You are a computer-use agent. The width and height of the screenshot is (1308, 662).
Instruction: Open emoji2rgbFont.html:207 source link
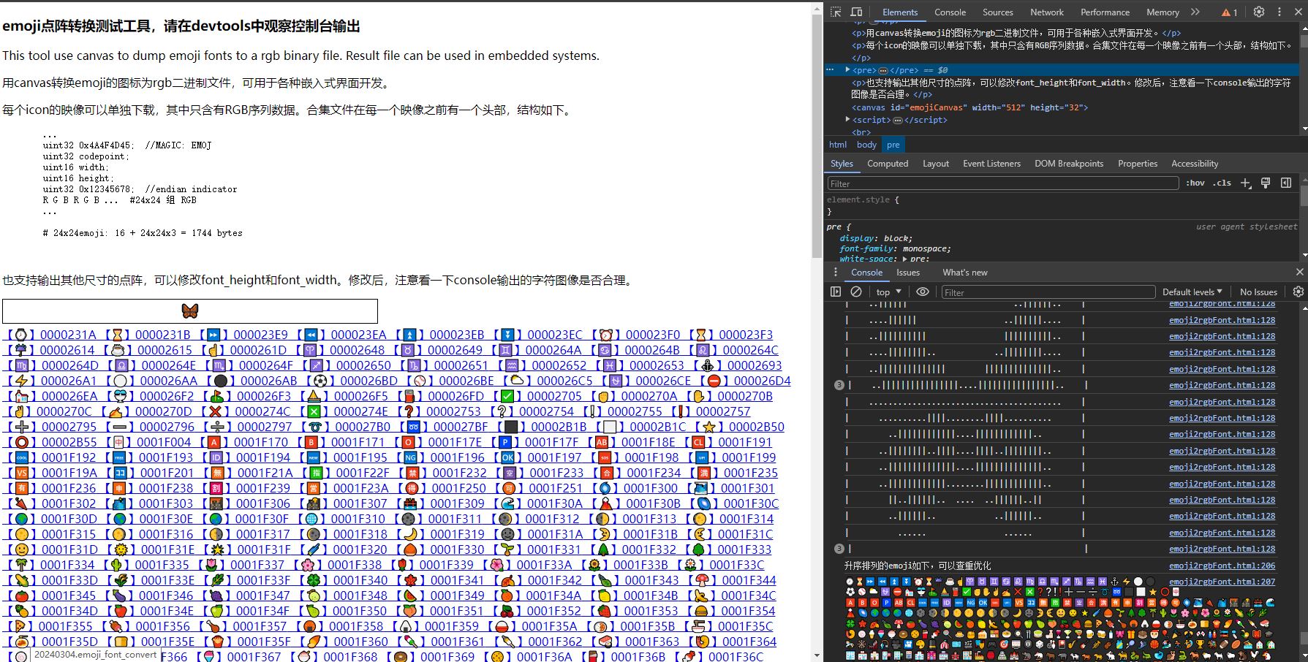(x=1222, y=582)
